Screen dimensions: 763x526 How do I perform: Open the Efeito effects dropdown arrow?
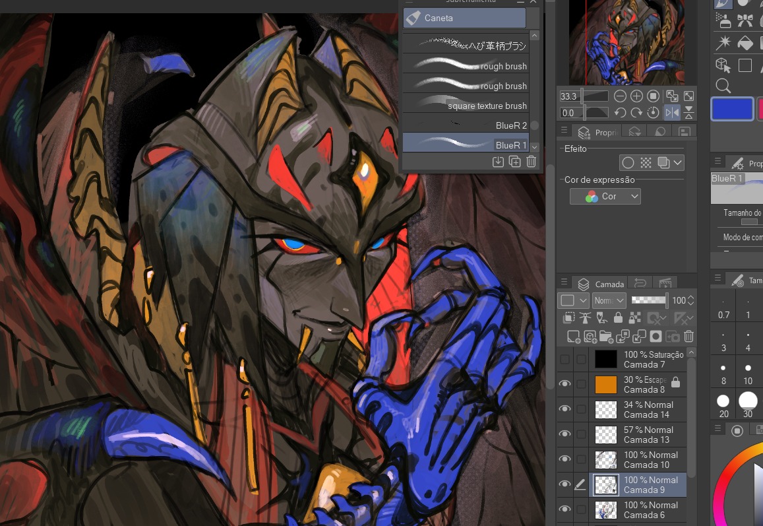click(678, 162)
